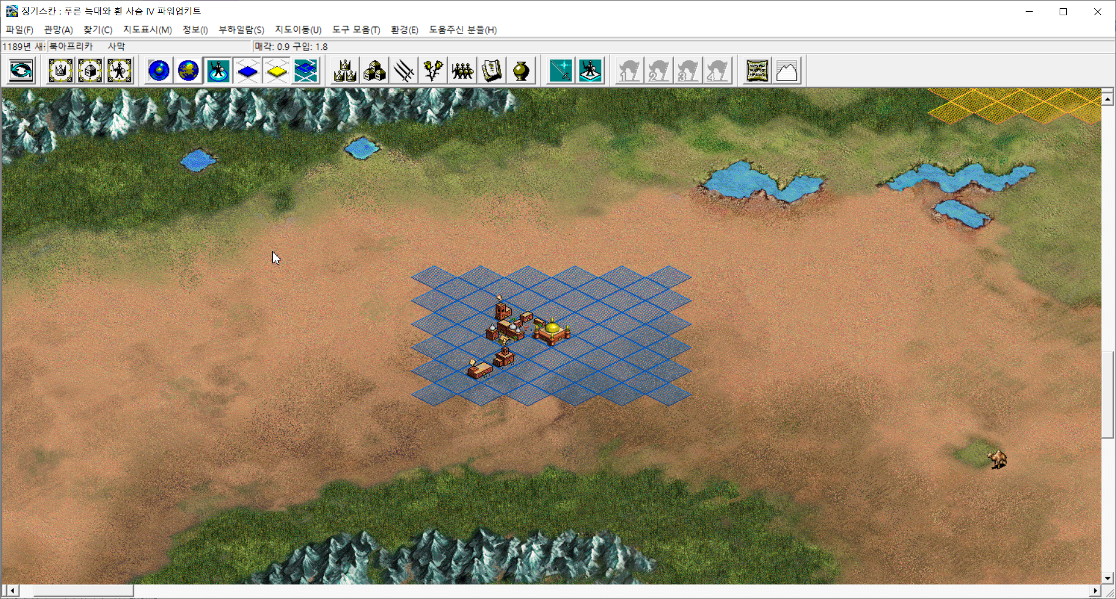Screen dimensions: 1116x599
Task: Click the stacked houses toolbar icon
Action: 374,71
